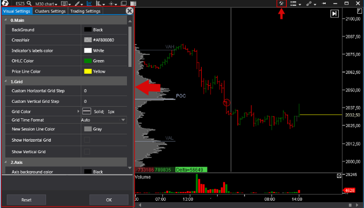
Task: Click the ATAS logo icon
Action: pos(5,3)
